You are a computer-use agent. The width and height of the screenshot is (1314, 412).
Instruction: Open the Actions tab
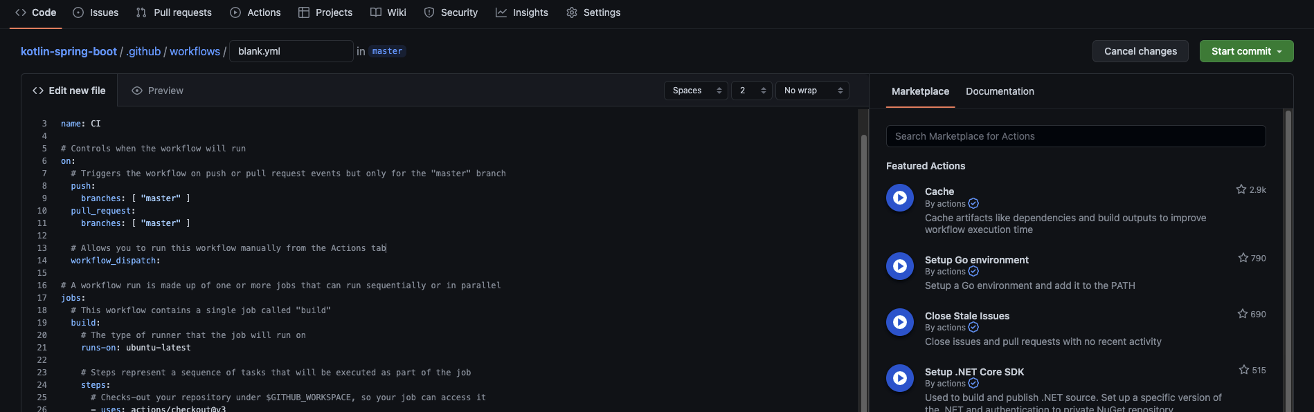point(255,12)
